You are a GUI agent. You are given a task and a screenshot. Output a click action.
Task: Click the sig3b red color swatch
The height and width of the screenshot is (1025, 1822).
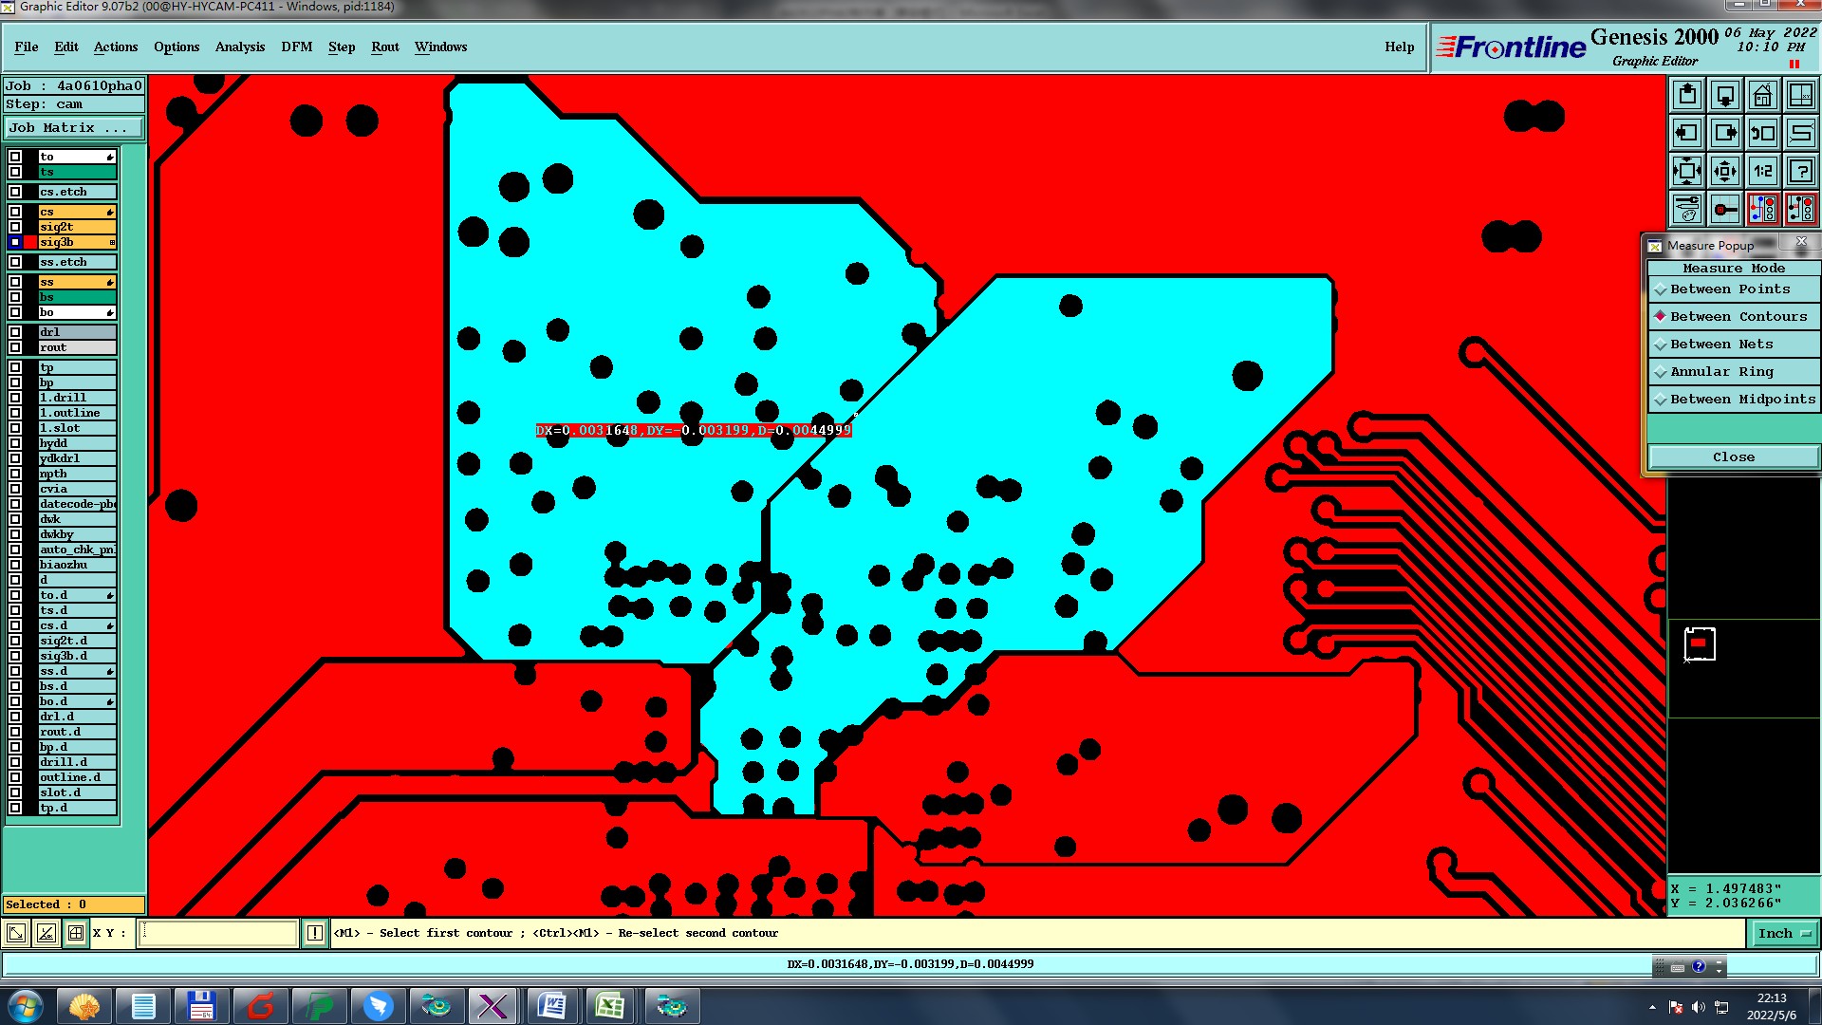(x=30, y=243)
